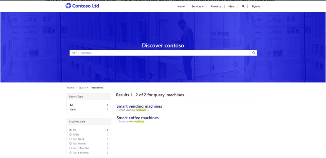This screenshot has width=326, height=158.
Task: Select Past 3 Months radio option
Action: pos(71,148)
